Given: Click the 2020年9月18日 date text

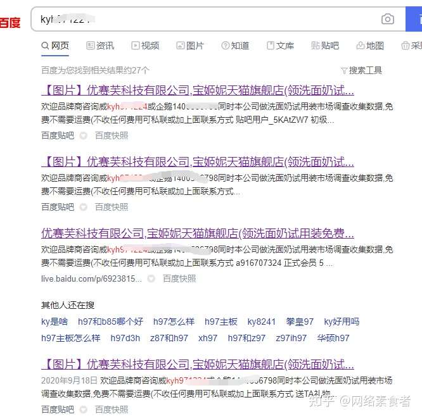Looking at the screenshot, I should coord(69,380).
